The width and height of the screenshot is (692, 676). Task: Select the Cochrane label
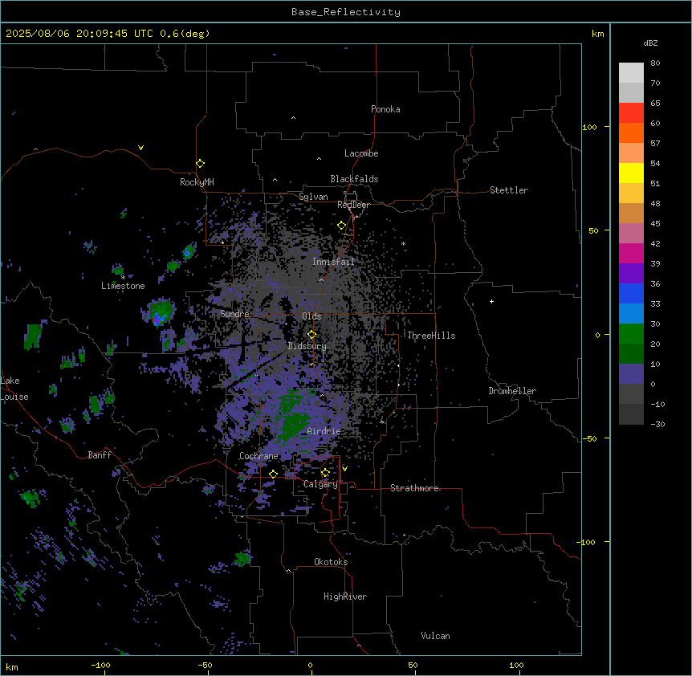coord(258,456)
